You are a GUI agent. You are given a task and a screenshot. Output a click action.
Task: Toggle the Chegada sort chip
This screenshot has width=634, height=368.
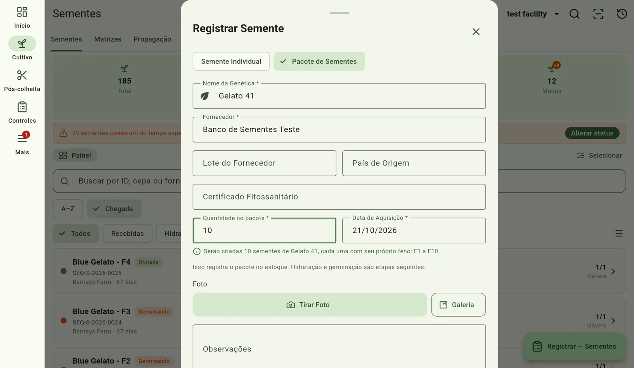coord(114,209)
